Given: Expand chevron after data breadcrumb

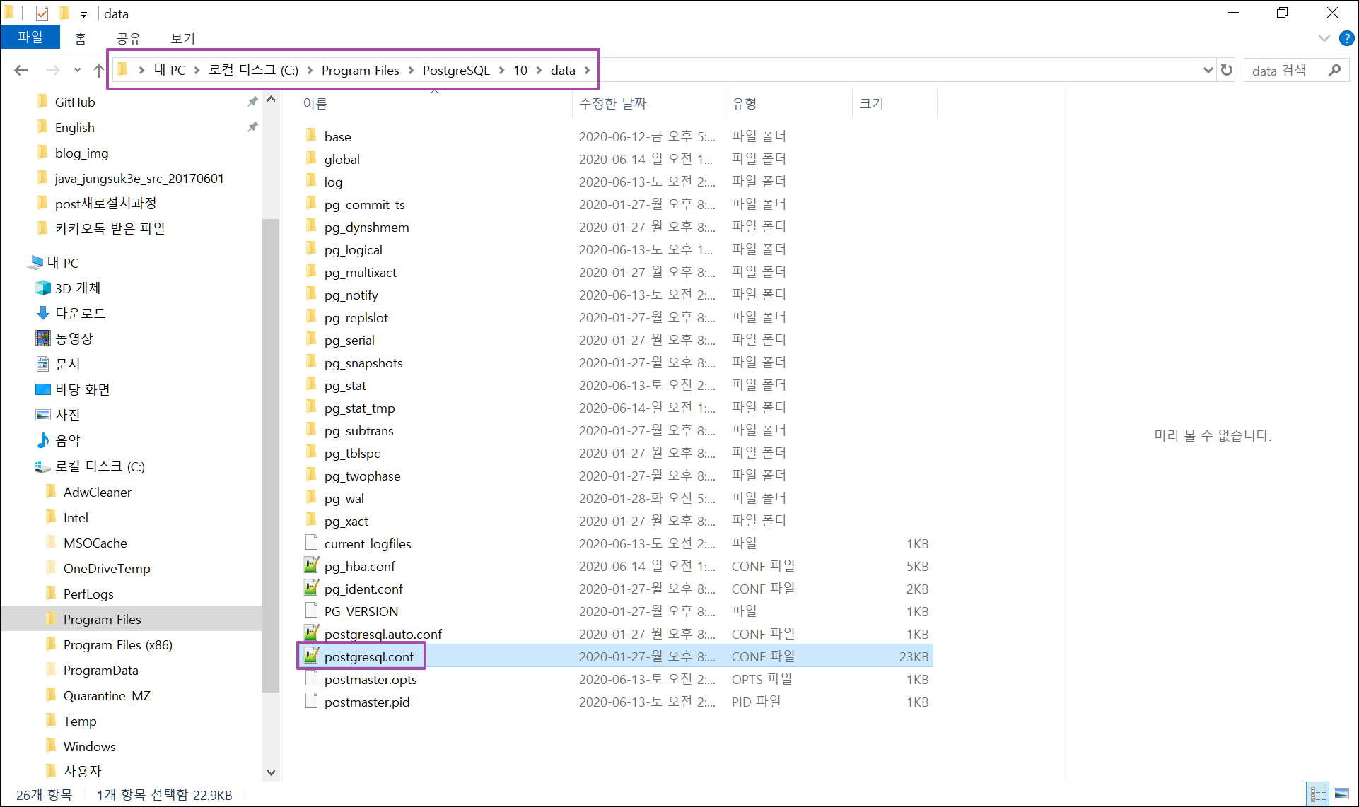Looking at the screenshot, I should point(587,70).
